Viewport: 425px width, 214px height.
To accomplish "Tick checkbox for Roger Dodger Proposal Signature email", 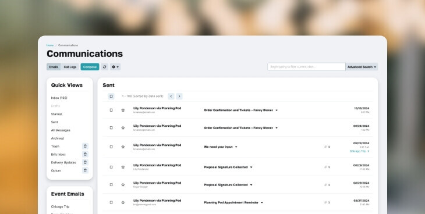I will coord(111,185).
